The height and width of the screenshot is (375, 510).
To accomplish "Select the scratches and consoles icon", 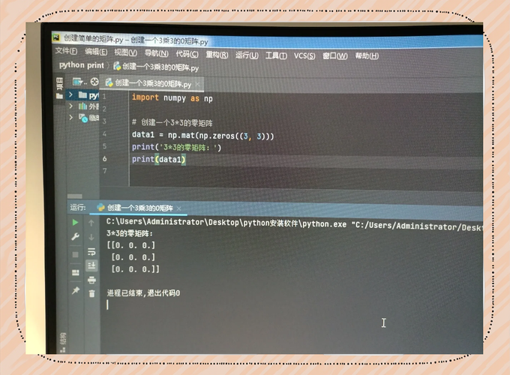I will pyautogui.click(x=83, y=118).
